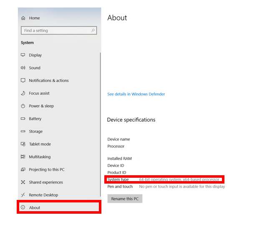Viewport: 257px width, 225px height.
Task: Click the sidebar vertical scrollbar
Action: click(x=100, y=125)
